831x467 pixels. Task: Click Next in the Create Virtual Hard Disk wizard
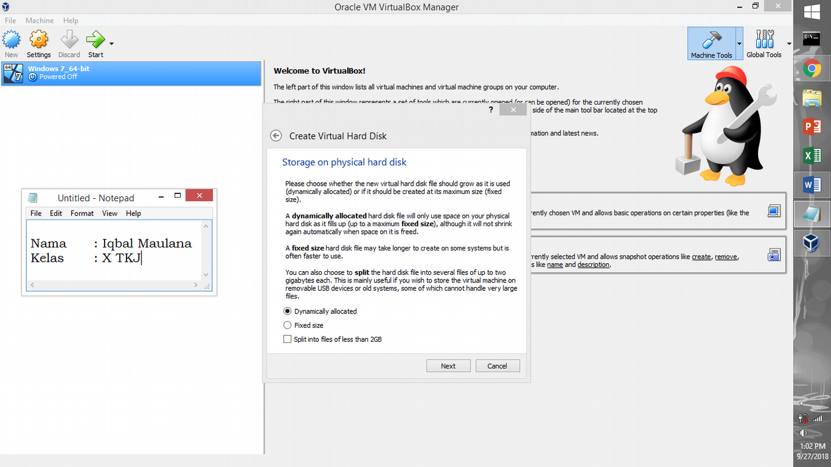tap(448, 366)
